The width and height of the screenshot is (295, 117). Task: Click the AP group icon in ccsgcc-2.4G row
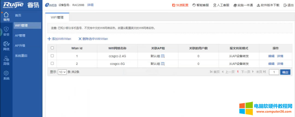click(x=163, y=56)
